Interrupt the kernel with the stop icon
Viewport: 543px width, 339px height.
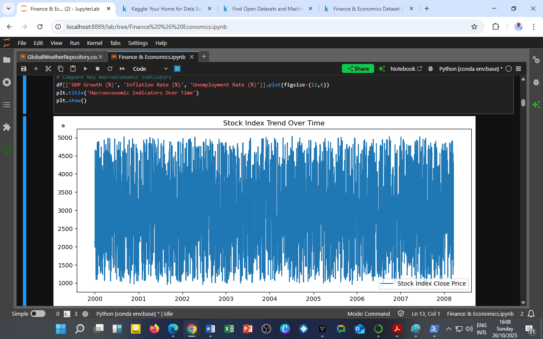[x=98, y=69]
